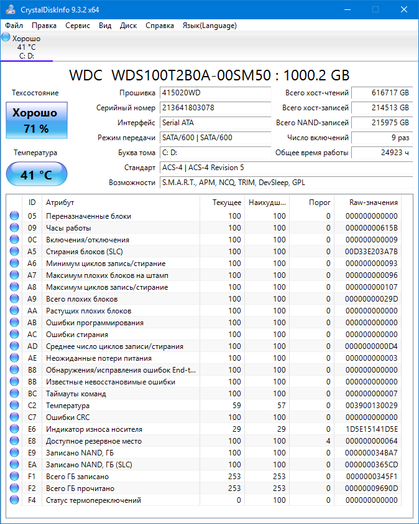Viewport: 419px width, 524px height.
Task: Click status icon for E8 Доступное резервное место
Action: pos(14,441)
